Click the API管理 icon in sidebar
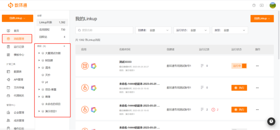 click(x=8, y=79)
